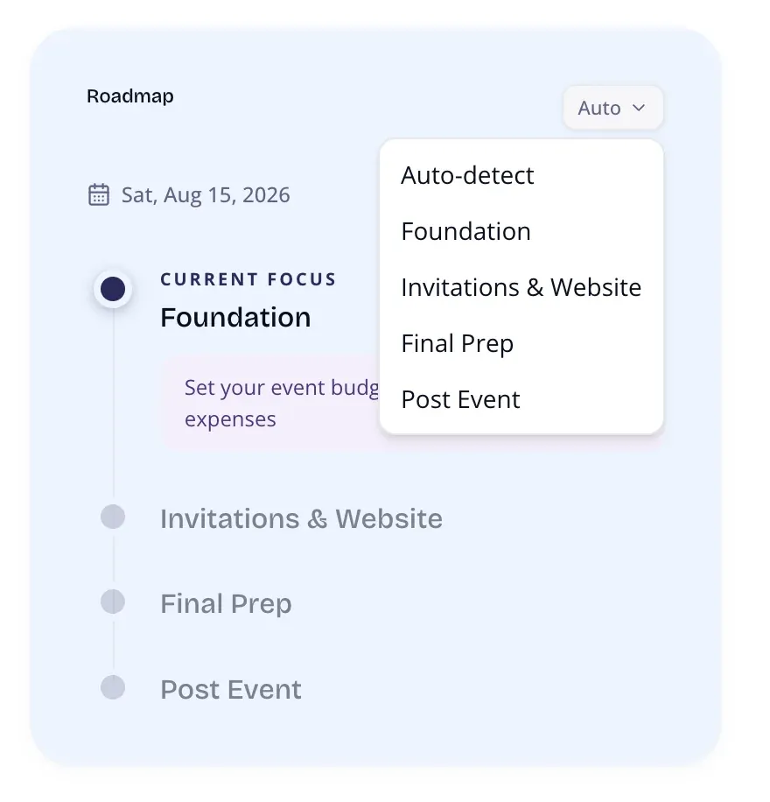Select the Foundation dot marked Current Focus
This screenshot has height=802, width=770.
[112, 288]
